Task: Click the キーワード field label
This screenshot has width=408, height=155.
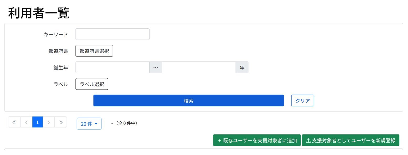Action: (x=56, y=34)
